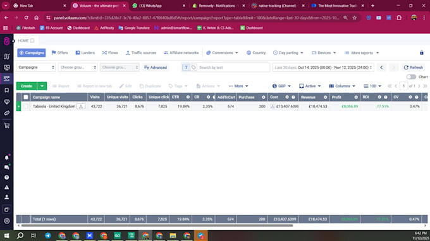Sort by the Visits column header
This screenshot has height=241, width=430.
pos(95,97)
